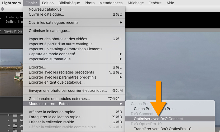Choose Nouveau catalogue...
Viewport: 220px width, 132px height.
point(74,9)
